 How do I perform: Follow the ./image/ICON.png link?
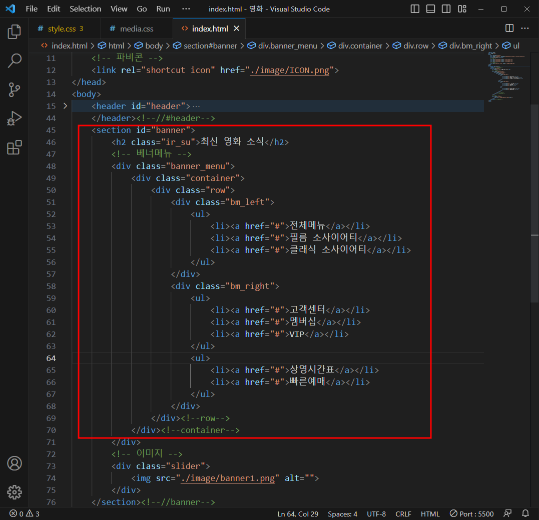pos(289,70)
